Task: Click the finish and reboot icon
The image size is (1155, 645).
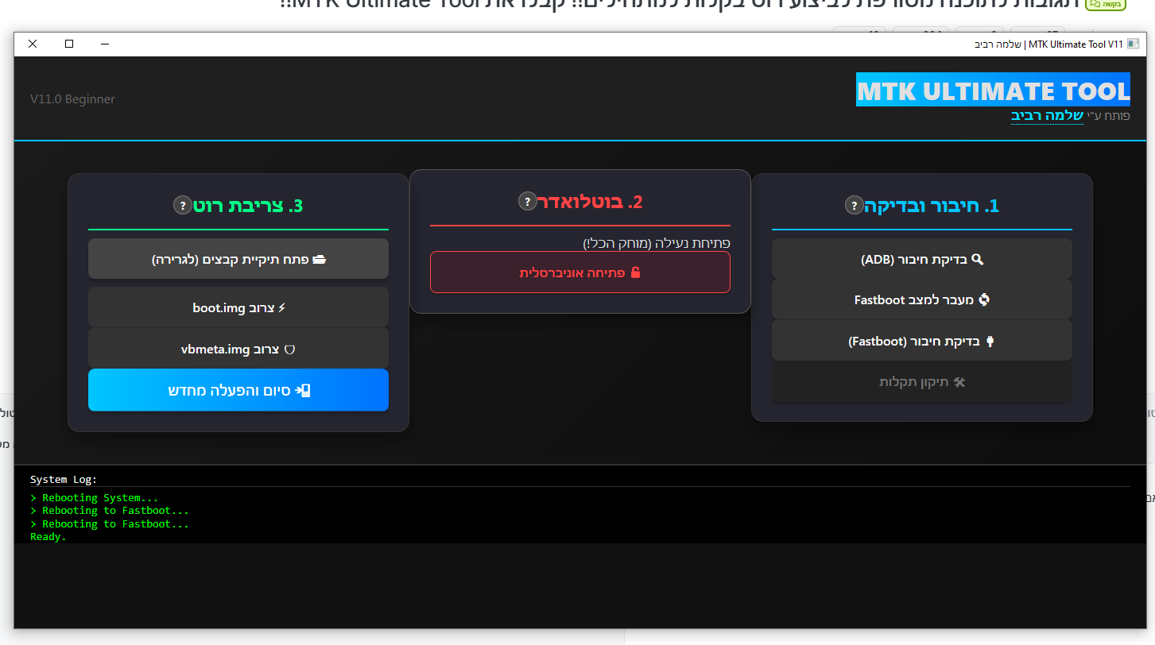Action: pyautogui.click(x=302, y=390)
